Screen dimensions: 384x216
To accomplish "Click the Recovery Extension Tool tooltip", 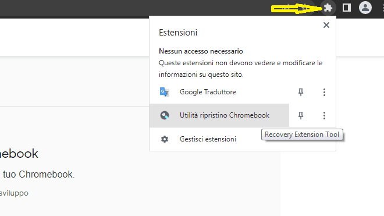I will 302,134.
